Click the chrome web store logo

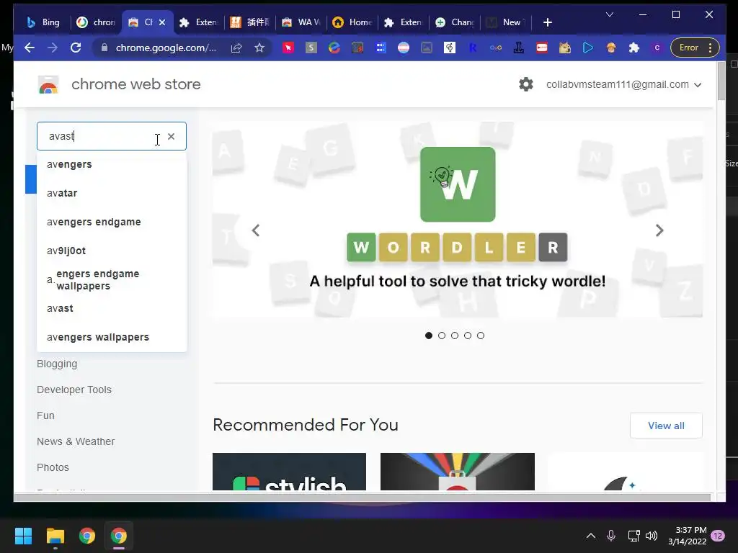(48, 85)
